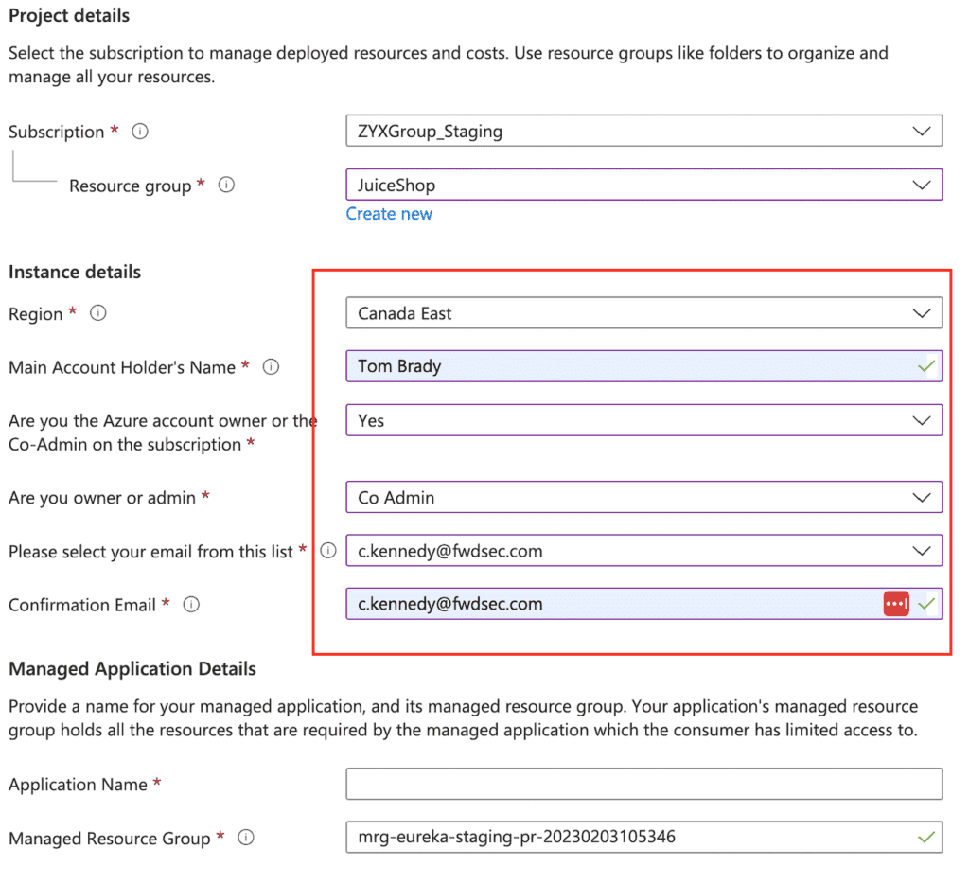Click the Create new resource group link
Image resolution: width=969 pixels, height=884 pixels.
[389, 214]
